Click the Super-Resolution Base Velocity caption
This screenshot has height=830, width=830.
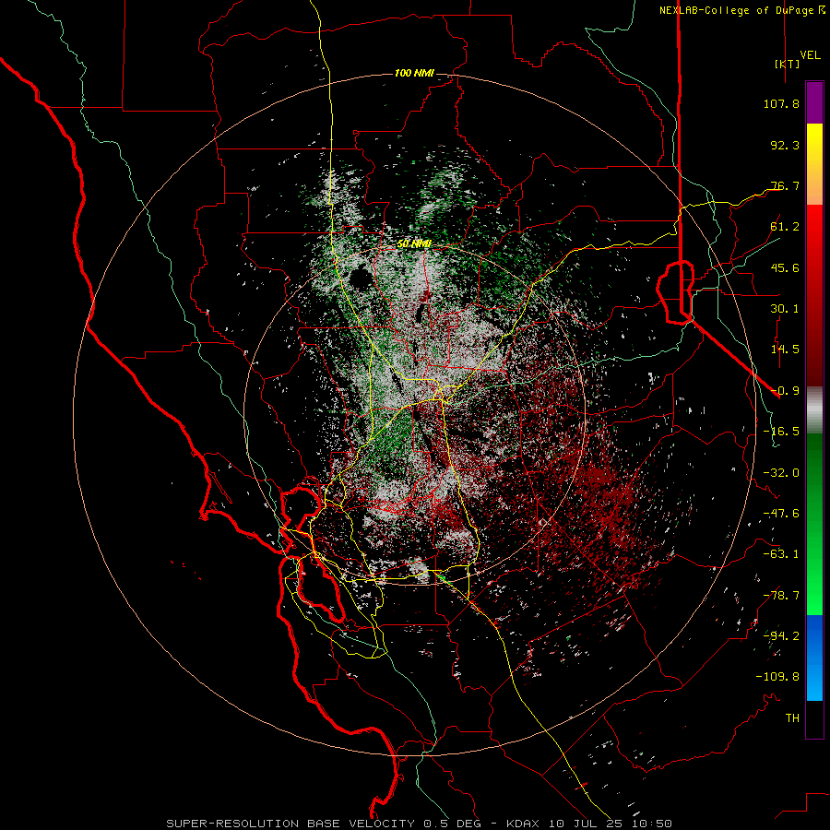point(419,824)
